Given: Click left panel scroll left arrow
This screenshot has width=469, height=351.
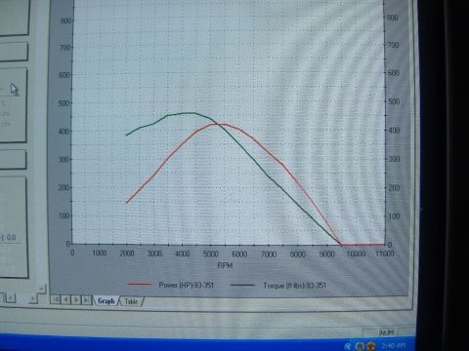Looking at the screenshot, I should coord(10,297).
